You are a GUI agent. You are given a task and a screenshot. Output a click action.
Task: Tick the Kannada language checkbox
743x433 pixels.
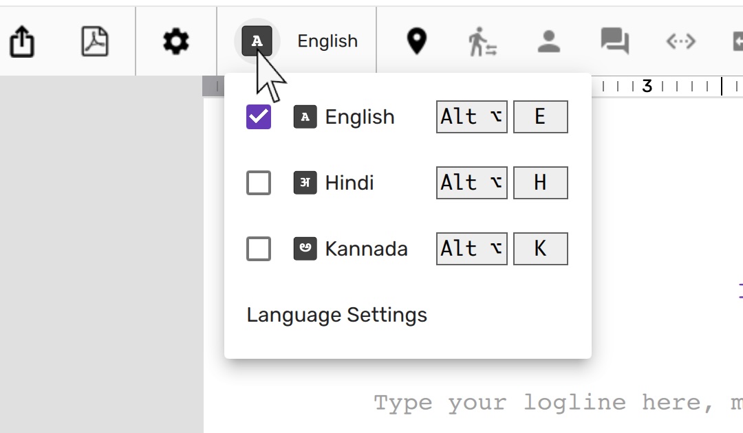[259, 249]
